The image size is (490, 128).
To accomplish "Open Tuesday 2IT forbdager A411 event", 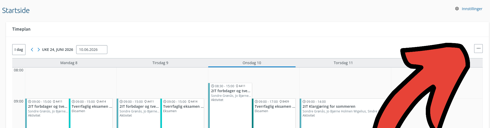I will pyautogui.click(x=139, y=113).
